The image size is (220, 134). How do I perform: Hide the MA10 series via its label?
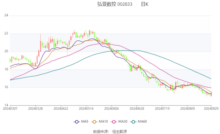click(103, 122)
